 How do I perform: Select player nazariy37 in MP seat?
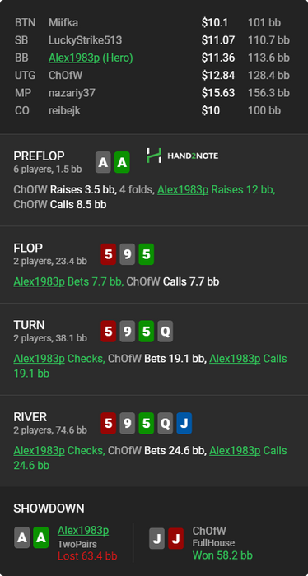point(72,93)
